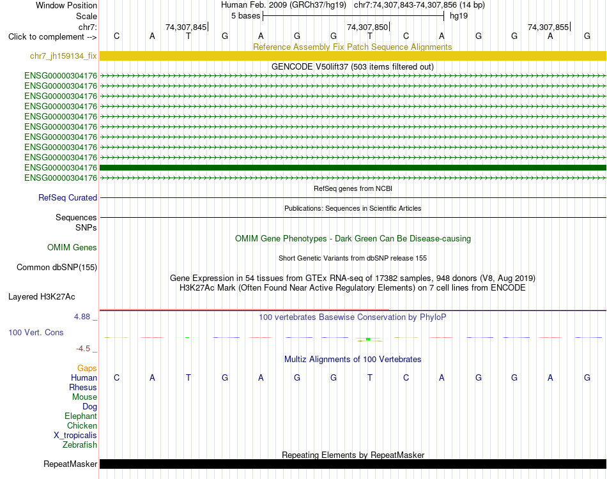The width and height of the screenshot is (607, 479).
Task: Open the RefSeq Curated track label
Action: tap(67, 198)
